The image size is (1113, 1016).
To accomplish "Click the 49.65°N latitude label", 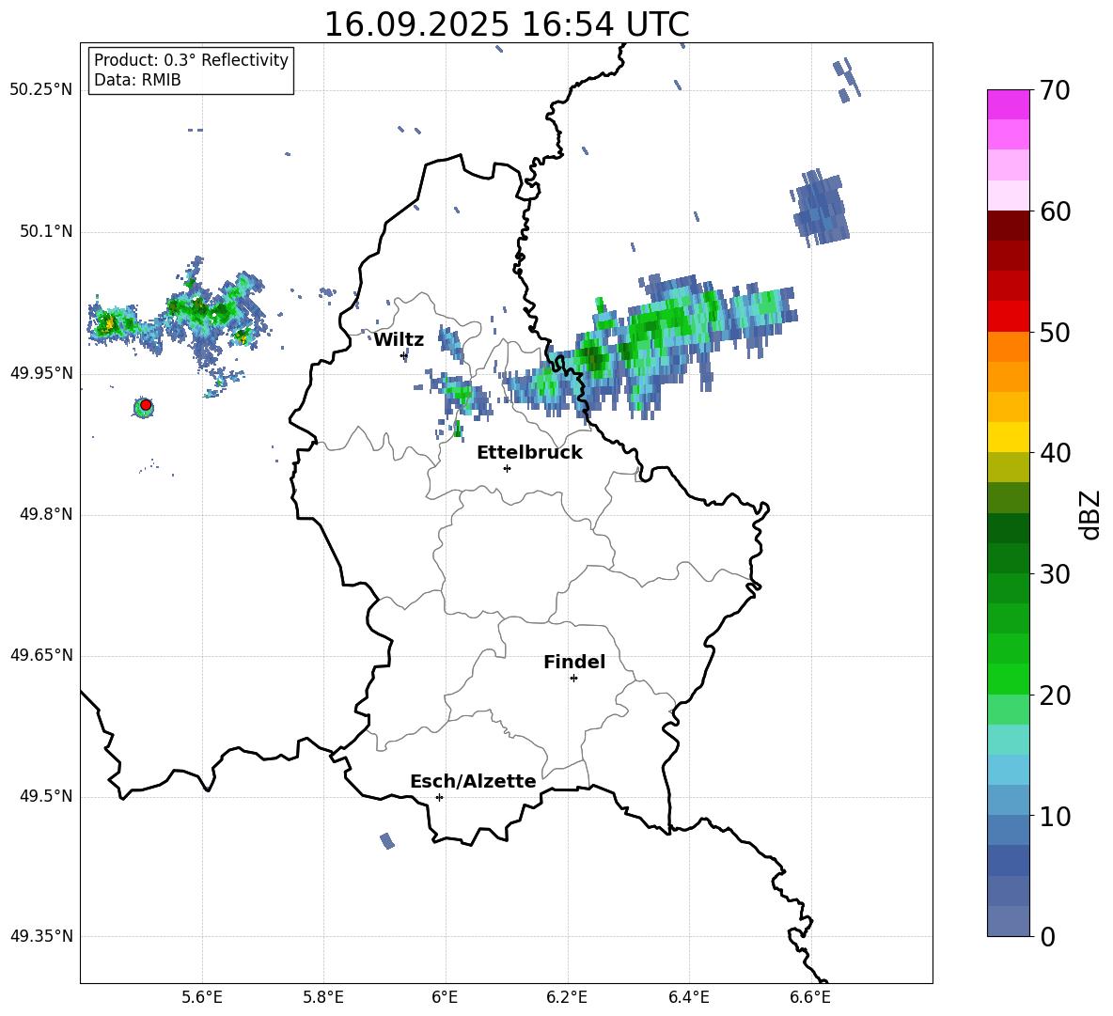I will tap(41, 655).
